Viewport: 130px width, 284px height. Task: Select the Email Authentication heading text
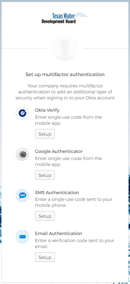(58, 234)
